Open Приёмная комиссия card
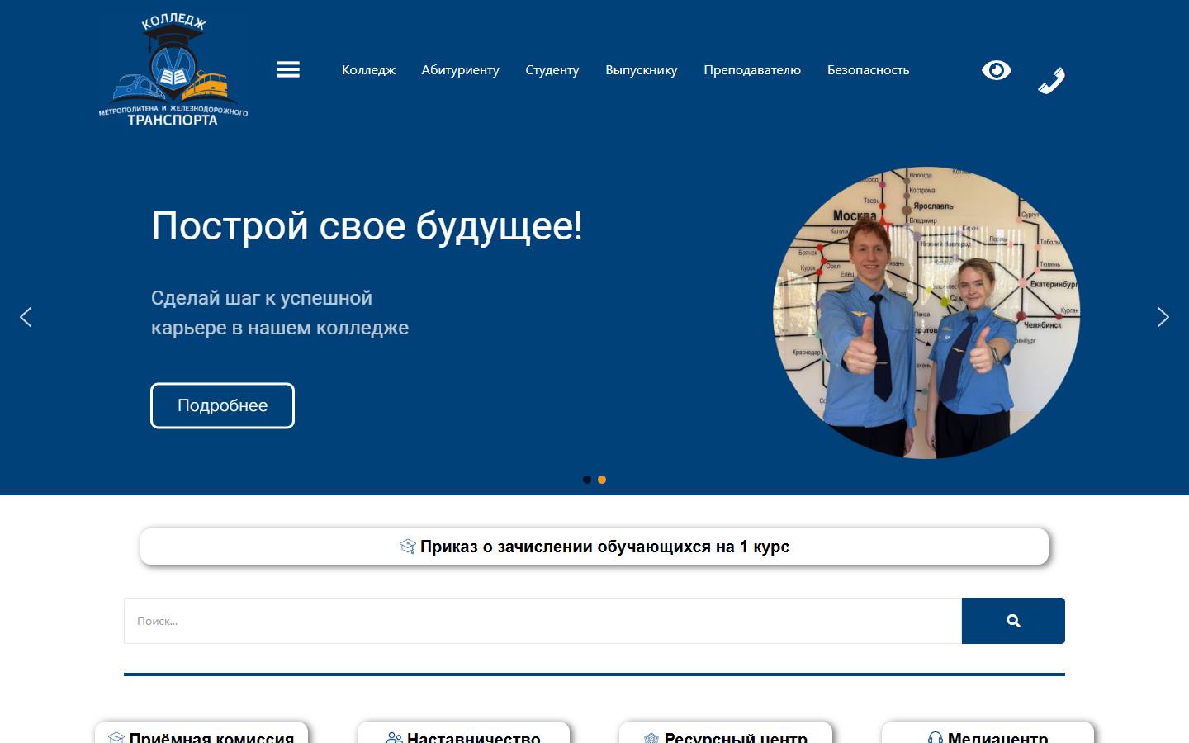 click(x=201, y=733)
